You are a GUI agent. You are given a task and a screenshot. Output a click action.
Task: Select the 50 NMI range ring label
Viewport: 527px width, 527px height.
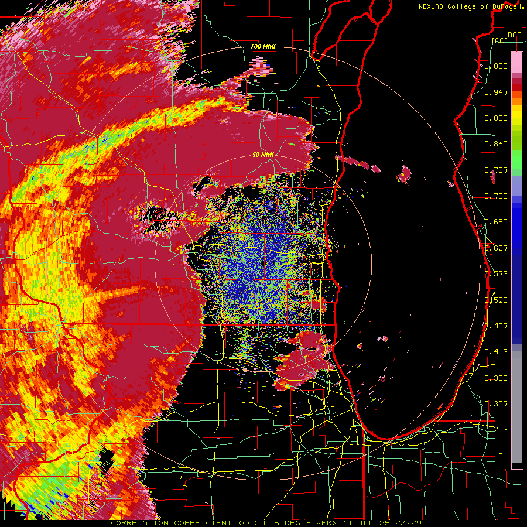pyautogui.click(x=263, y=155)
